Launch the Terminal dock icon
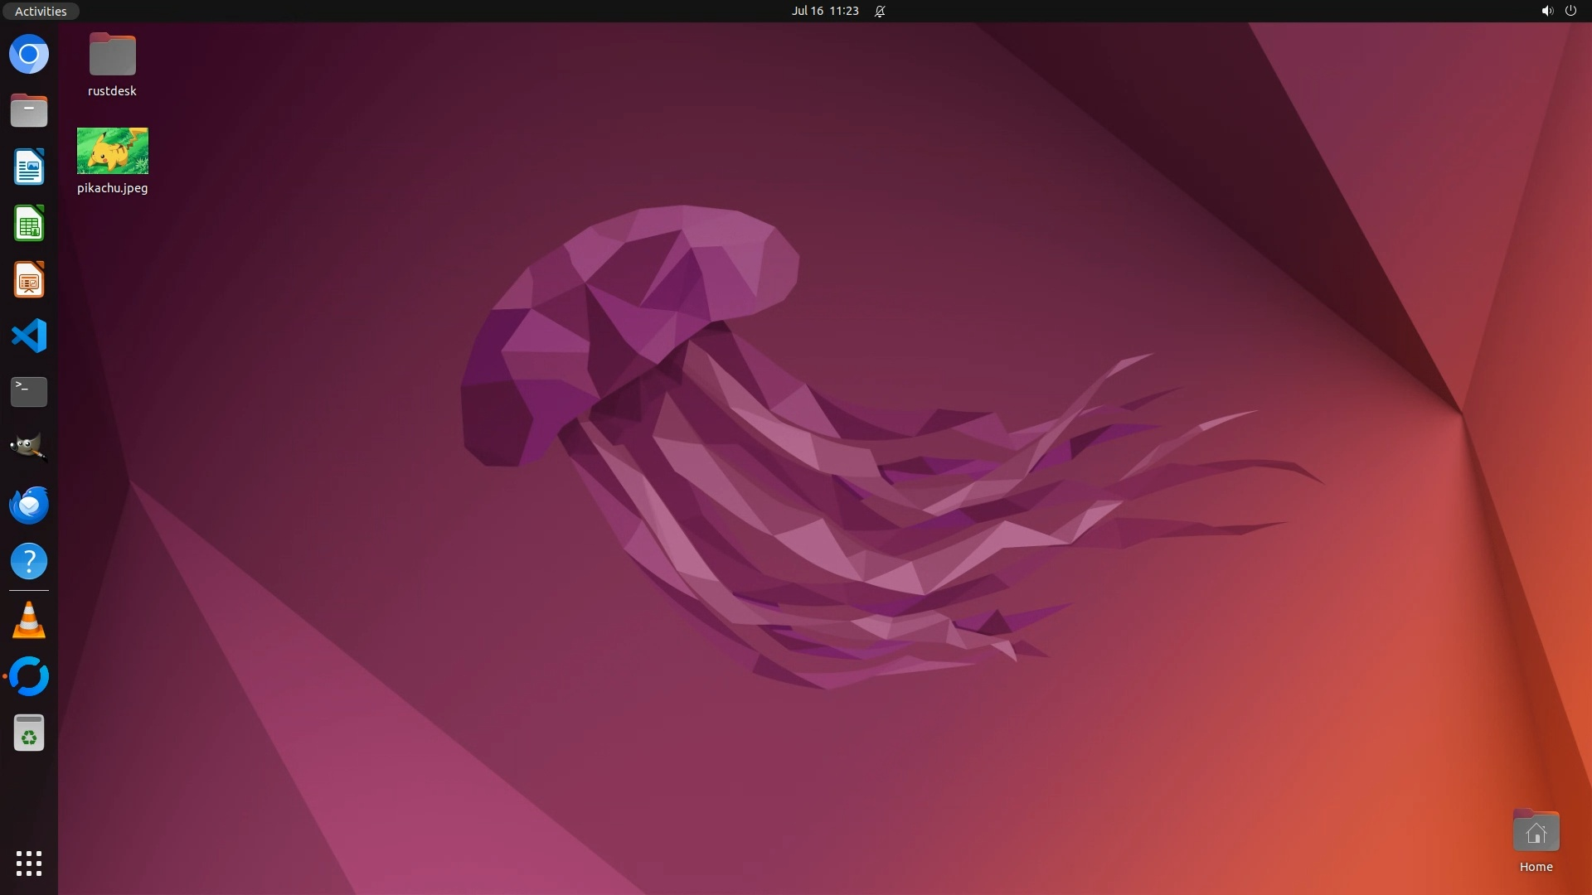The width and height of the screenshot is (1592, 895). coord(29,392)
